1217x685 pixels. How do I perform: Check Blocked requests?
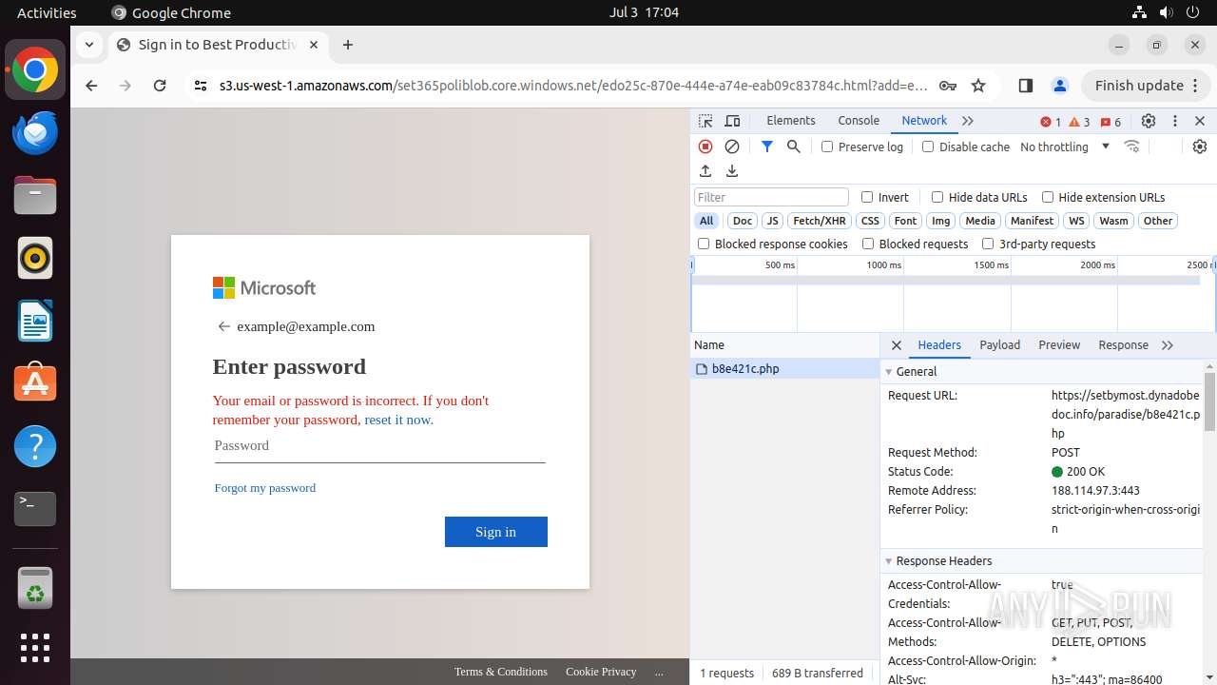[x=868, y=244]
